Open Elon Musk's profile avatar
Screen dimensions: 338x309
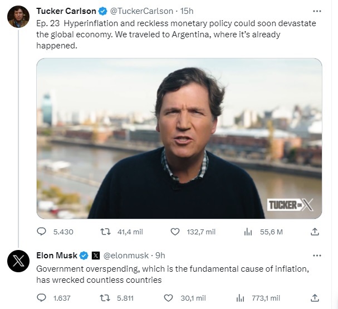[18, 261]
